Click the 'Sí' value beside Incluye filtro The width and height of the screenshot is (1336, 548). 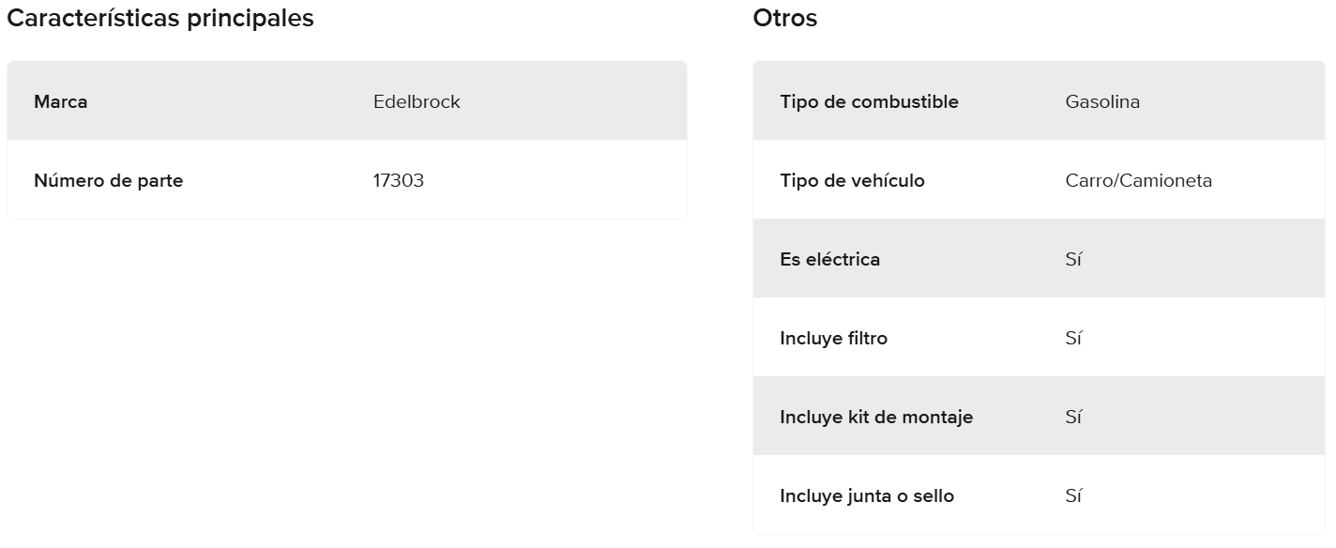pyautogui.click(x=1074, y=338)
